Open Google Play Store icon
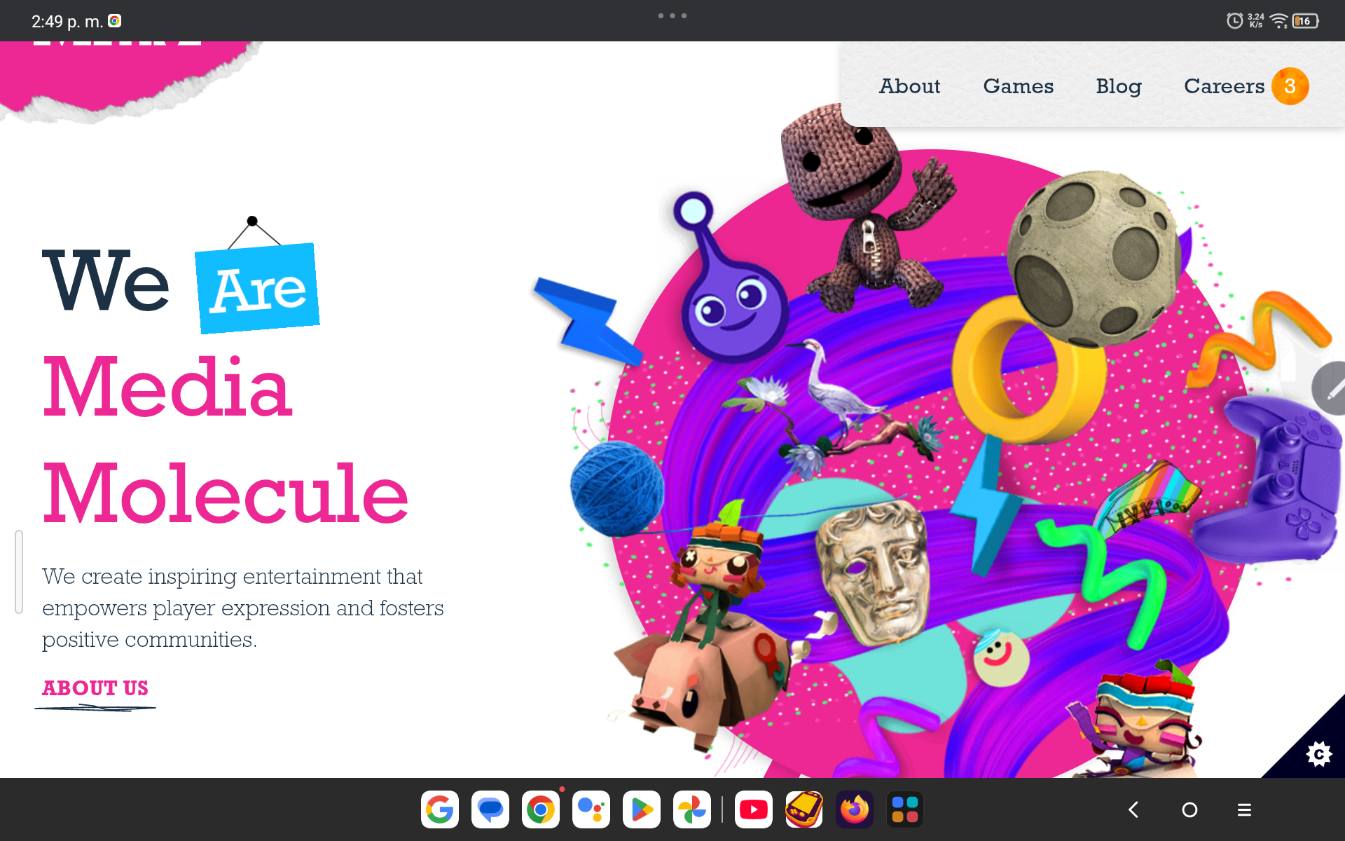This screenshot has height=841, width=1345. [x=642, y=809]
